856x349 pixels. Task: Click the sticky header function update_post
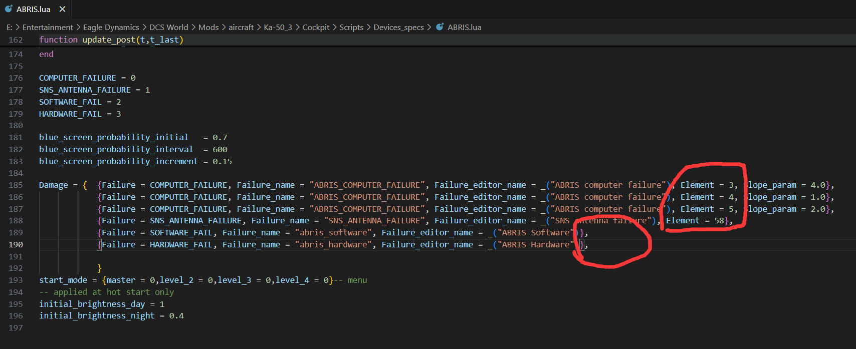pos(111,40)
